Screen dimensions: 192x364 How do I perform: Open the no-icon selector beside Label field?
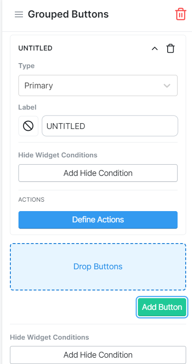[x=28, y=126]
